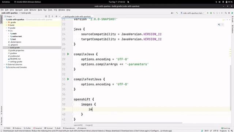Viewport: 234px width, 132px height.
Task: Toggle tool window bars icon in status bar corner
Action: click(1, 131)
